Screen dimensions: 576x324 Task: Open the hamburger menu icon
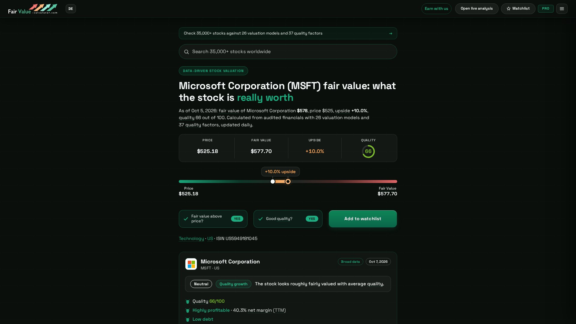coord(562,9)
